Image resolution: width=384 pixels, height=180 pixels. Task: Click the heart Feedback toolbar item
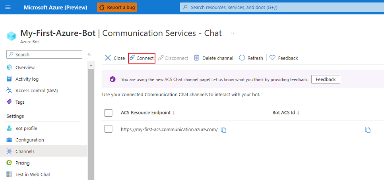tap(283, 58)
